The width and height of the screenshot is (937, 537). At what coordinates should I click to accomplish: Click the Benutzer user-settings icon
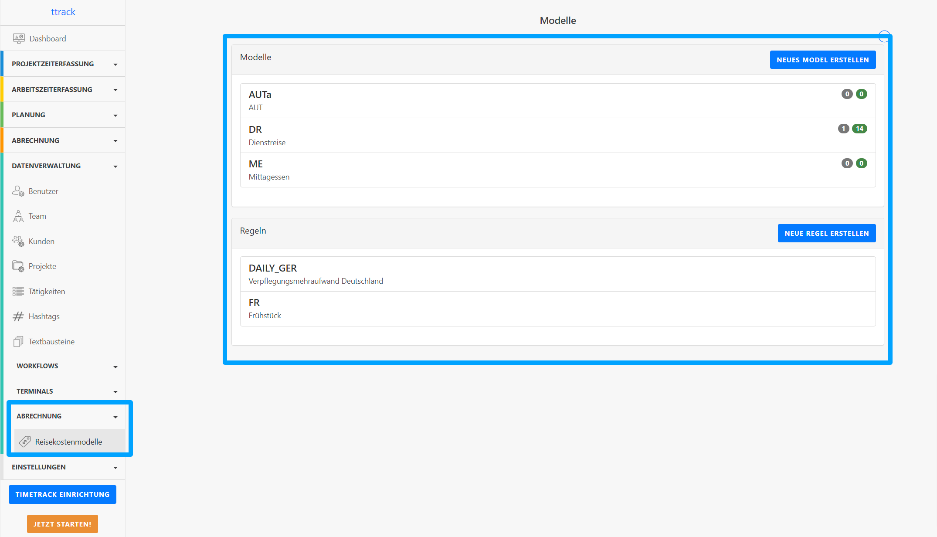coord(18,191)
